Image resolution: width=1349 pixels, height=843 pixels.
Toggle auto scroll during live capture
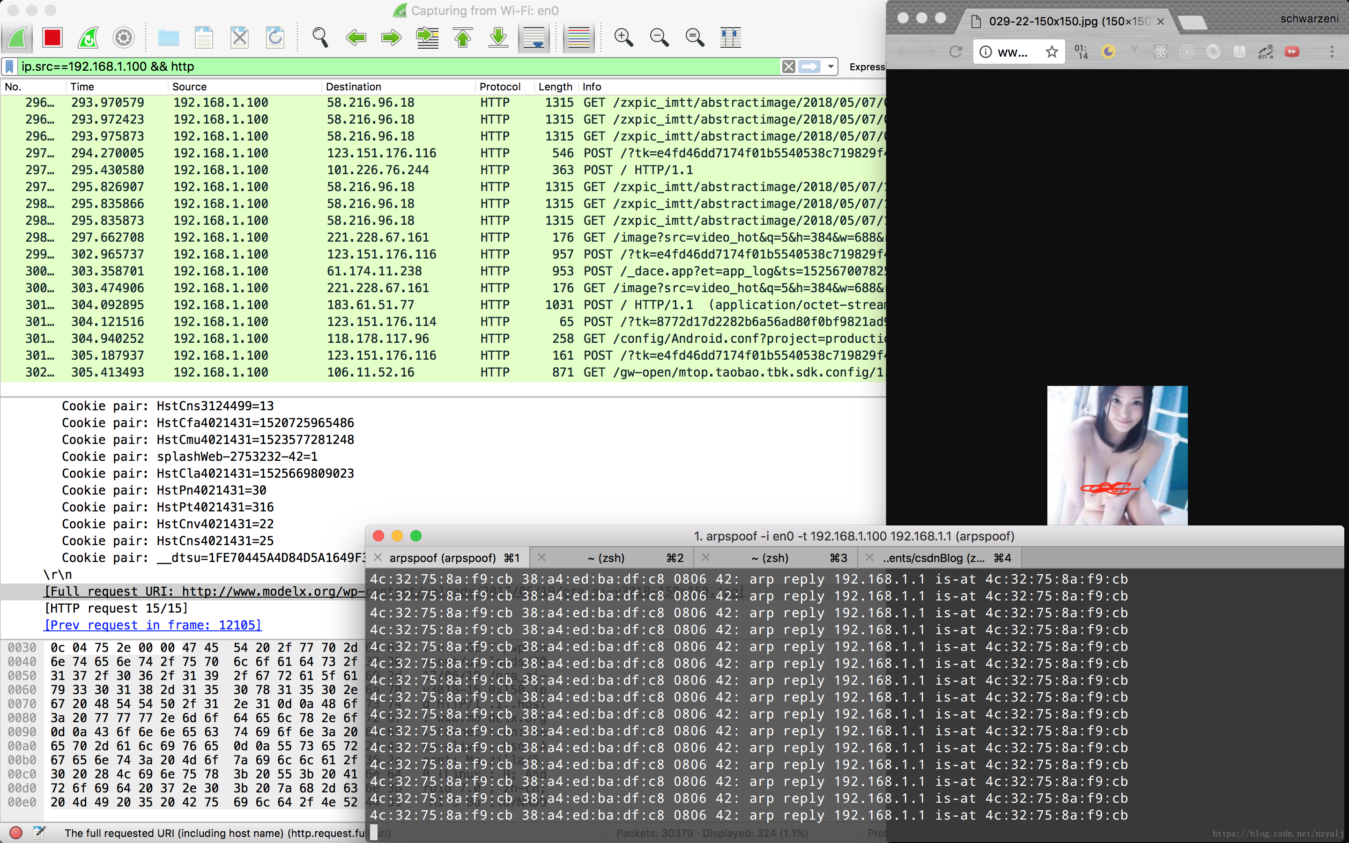click(x=534, y=37)
